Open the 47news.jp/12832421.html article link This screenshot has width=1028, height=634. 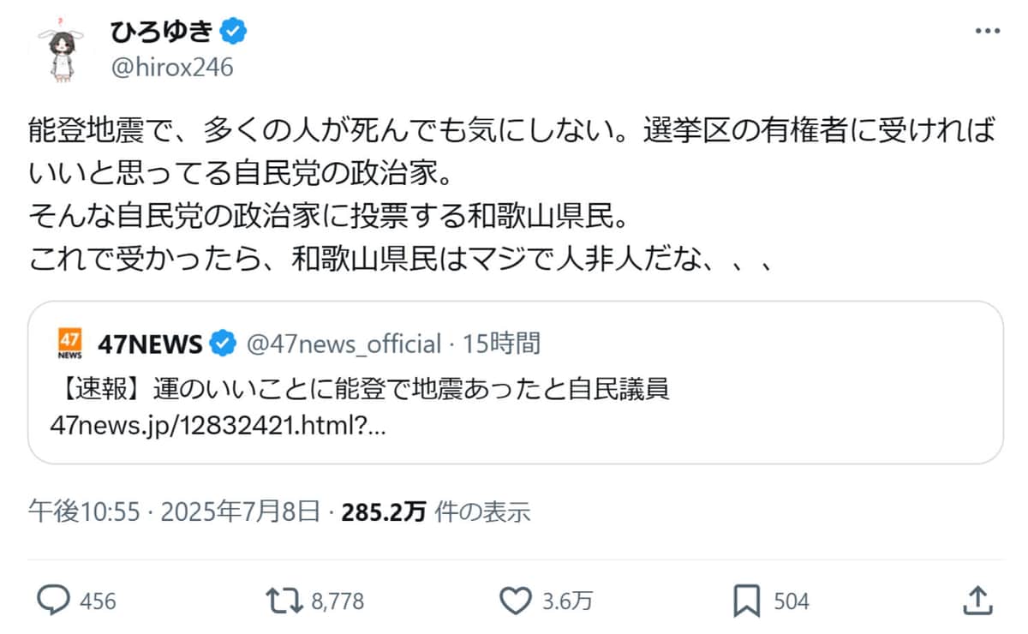click(218, 425)
